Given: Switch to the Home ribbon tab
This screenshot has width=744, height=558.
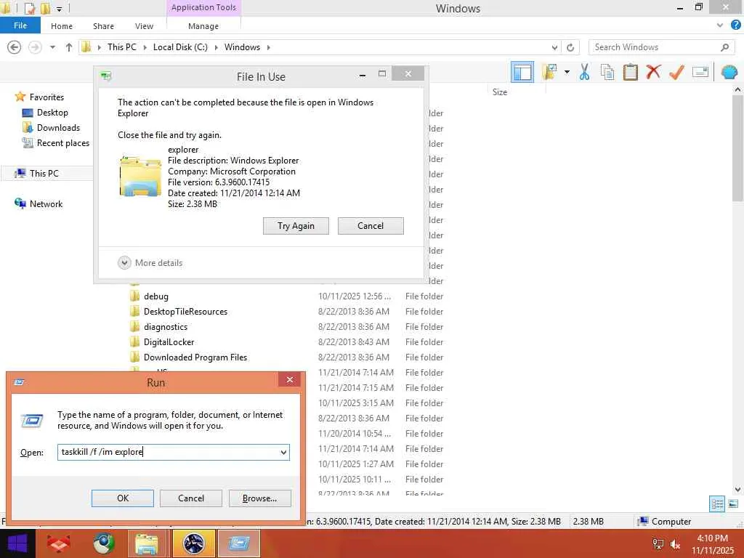Looking at the screenshot, I should pos(62,26).
